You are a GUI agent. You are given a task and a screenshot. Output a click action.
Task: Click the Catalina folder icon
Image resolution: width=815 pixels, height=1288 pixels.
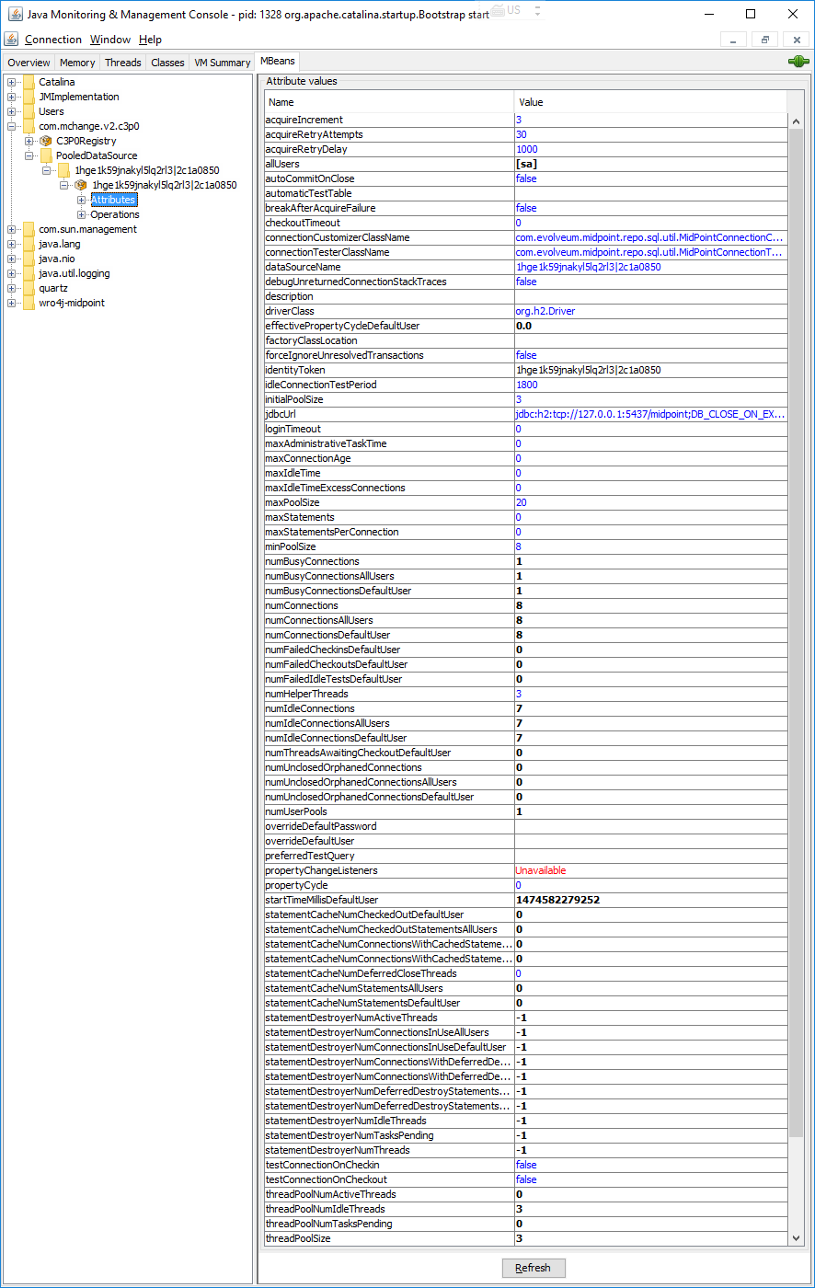click(29, 82)
